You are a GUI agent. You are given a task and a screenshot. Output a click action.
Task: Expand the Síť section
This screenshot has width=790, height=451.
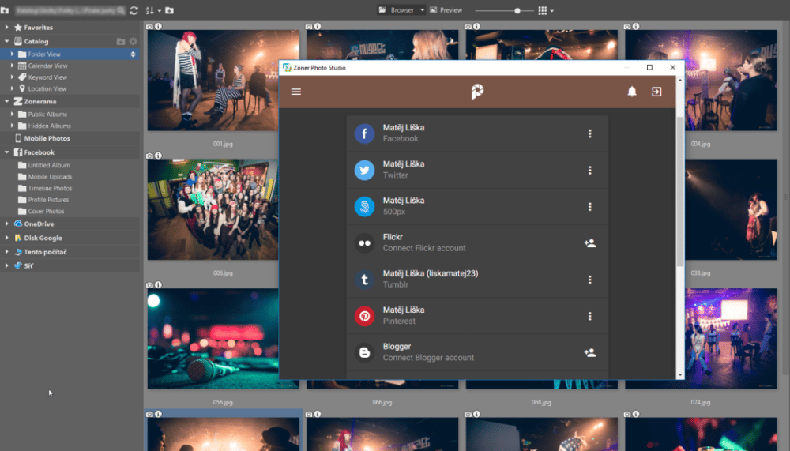point(6,265)
